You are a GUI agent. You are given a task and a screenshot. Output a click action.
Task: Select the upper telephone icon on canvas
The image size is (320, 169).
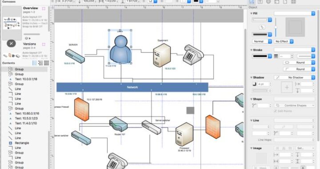pyautogui.click(x=194, y=55)
